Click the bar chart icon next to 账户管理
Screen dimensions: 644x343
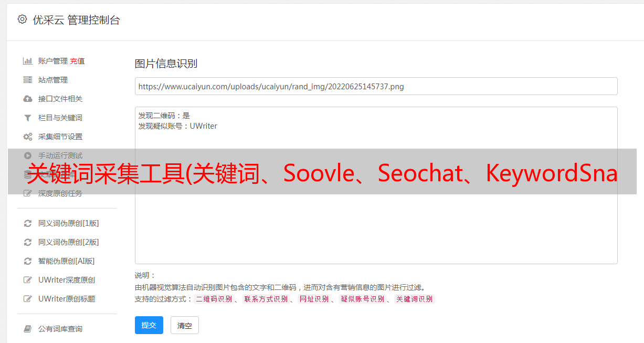[28, 61]
